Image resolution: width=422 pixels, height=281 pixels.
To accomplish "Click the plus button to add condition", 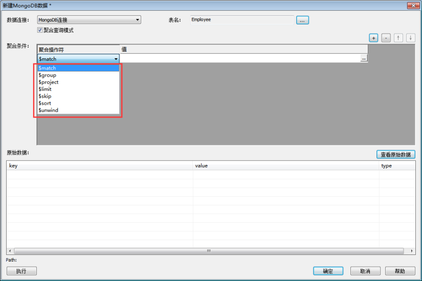I will coord(373,38).
